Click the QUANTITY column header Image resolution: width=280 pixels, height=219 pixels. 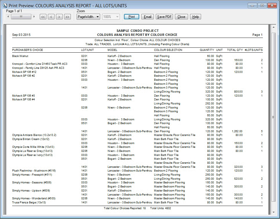click(x=207, y=50)
